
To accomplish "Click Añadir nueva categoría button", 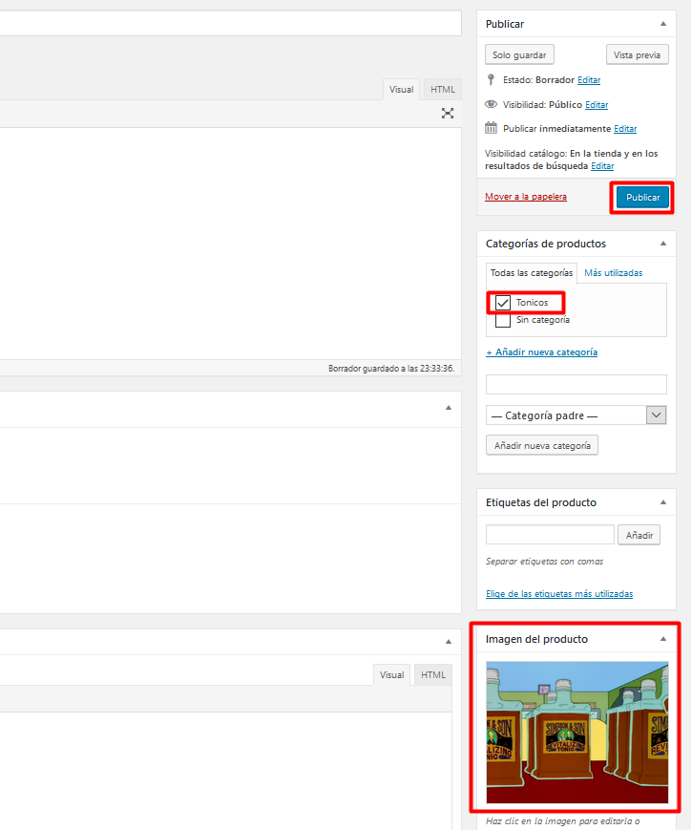I will click(542, 446).
